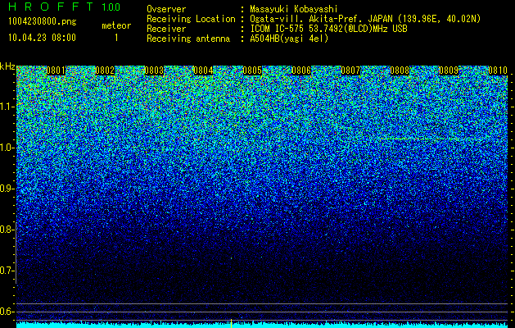
Task: Click the 0801 time marker
Action: click(x=56, y=71)
